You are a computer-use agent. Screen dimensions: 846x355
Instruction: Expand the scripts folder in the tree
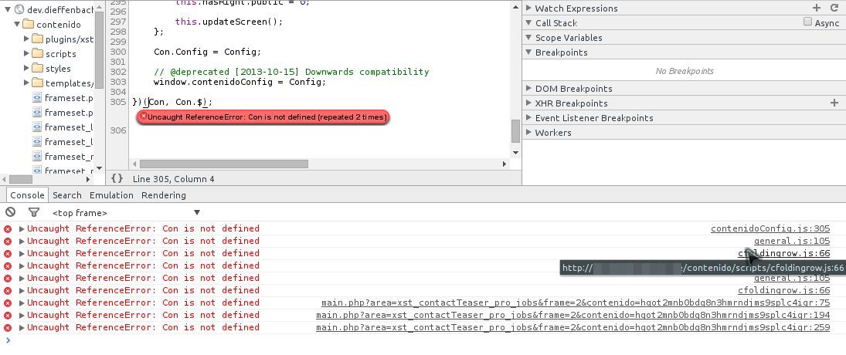pyautogui.click(x=27, y=54)
